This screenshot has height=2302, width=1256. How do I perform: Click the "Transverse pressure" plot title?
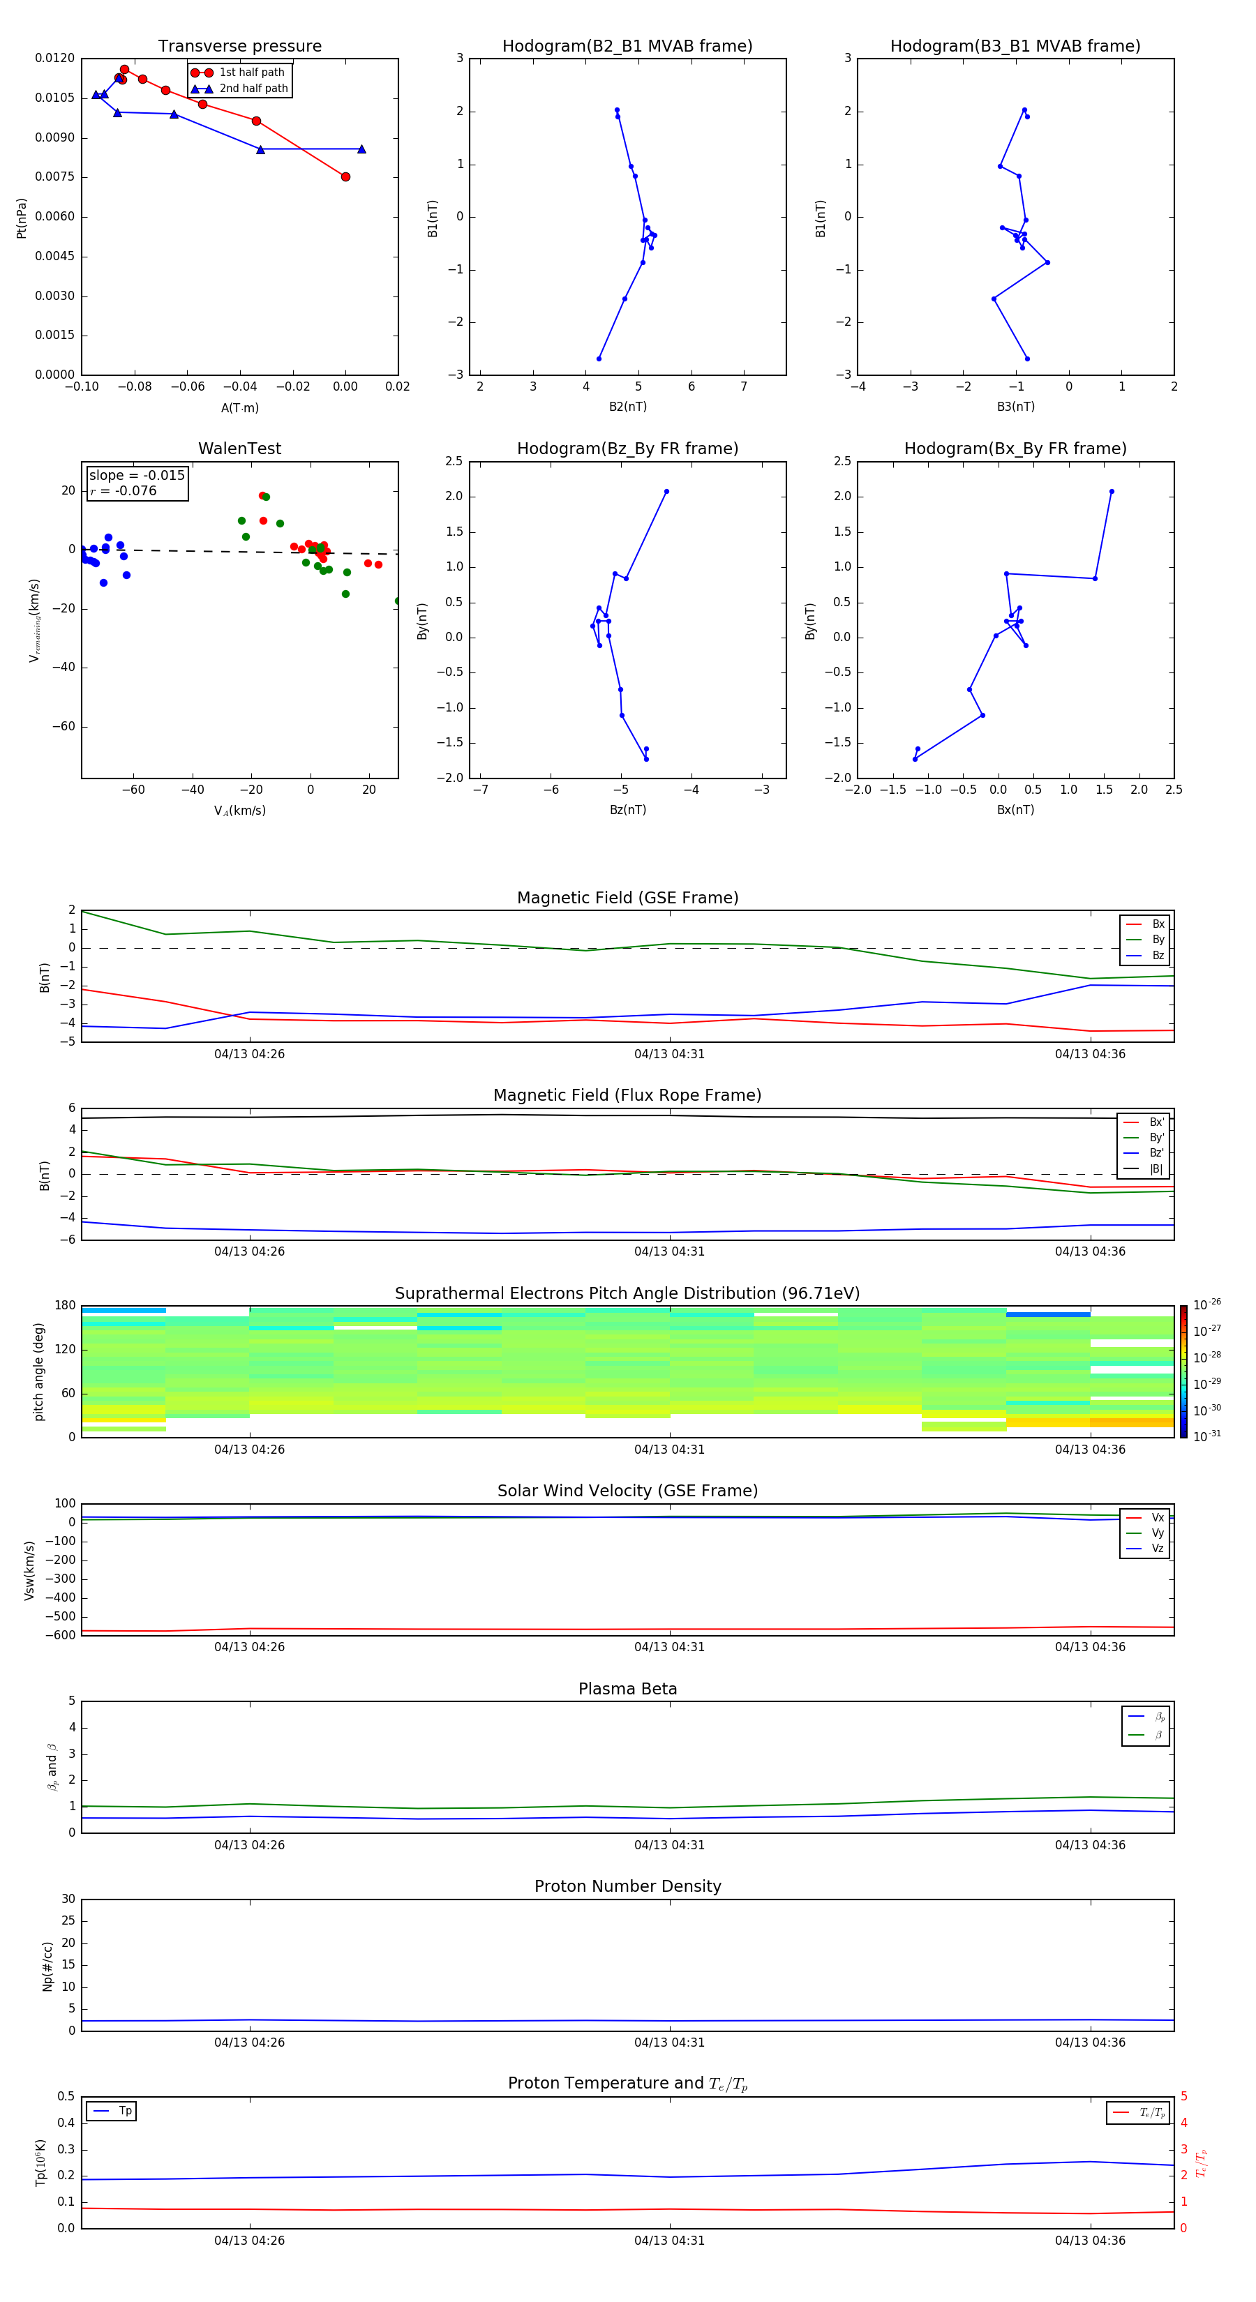[x=239, y=47]
